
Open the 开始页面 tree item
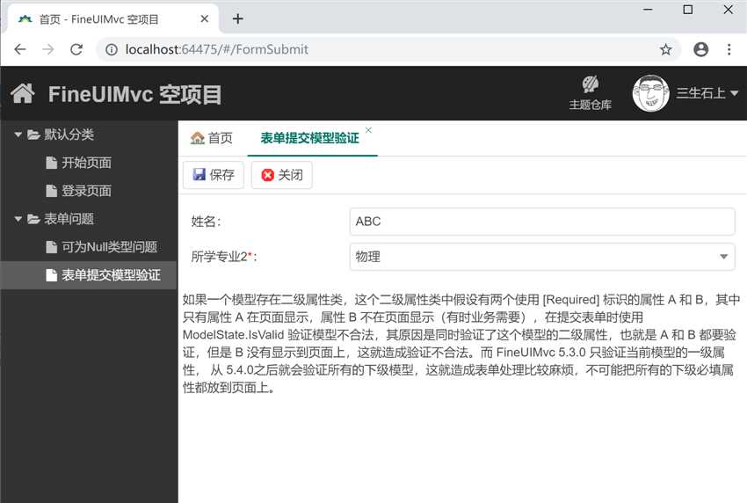(86, 163)
